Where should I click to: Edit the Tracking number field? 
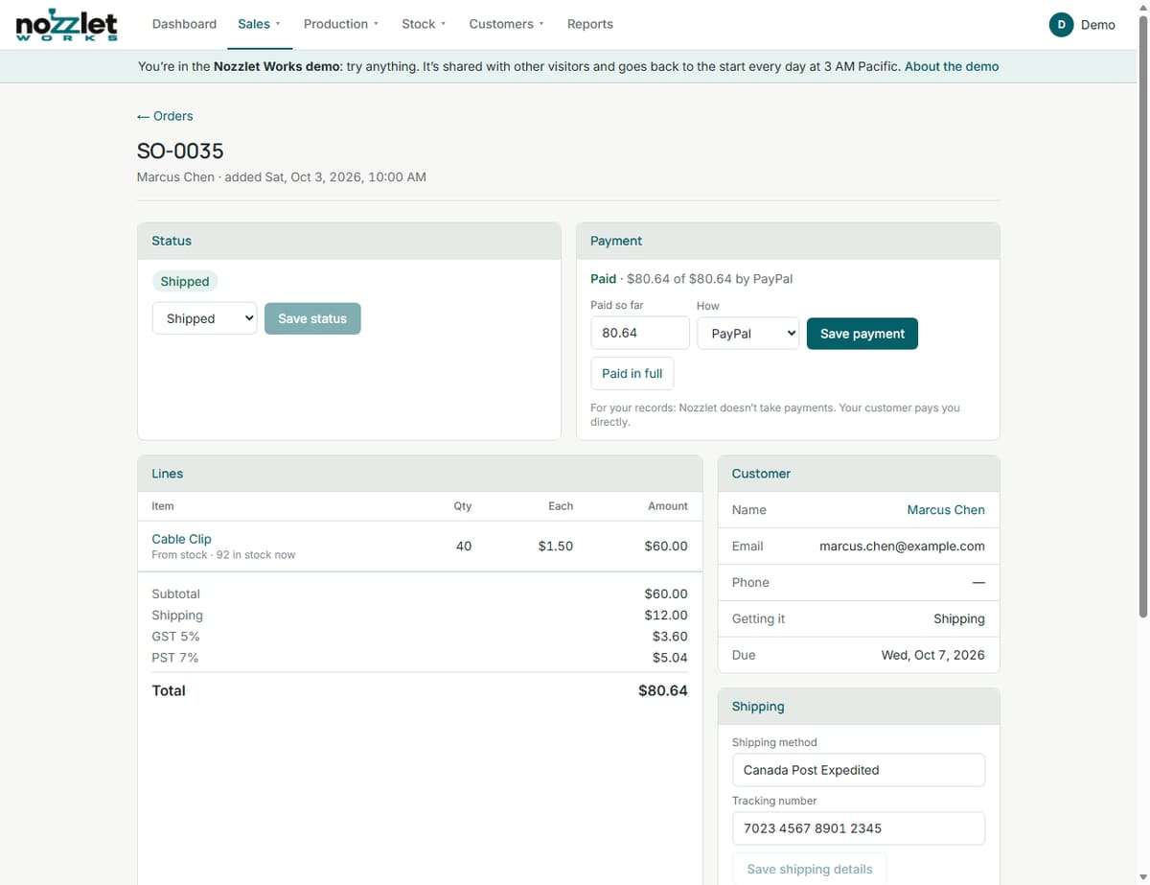[x=859, y=828]
